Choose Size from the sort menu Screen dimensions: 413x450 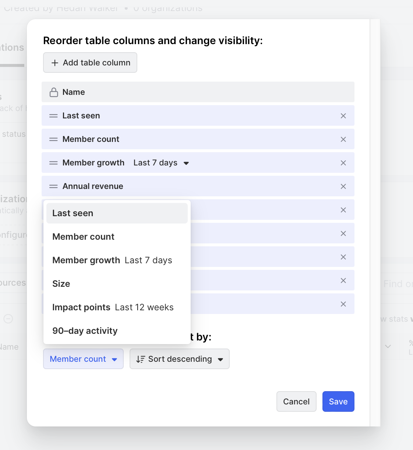[117, 284]
